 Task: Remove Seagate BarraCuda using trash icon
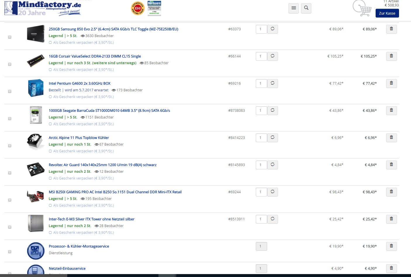click(x=391, y=110)
